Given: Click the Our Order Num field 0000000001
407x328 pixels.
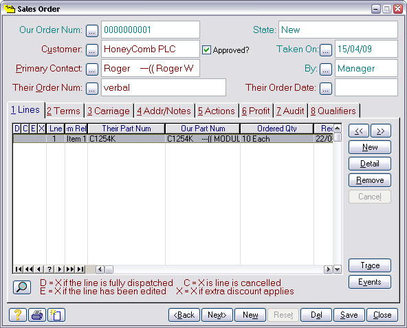Looking at the screenshot, I should [x=151, y=30].
